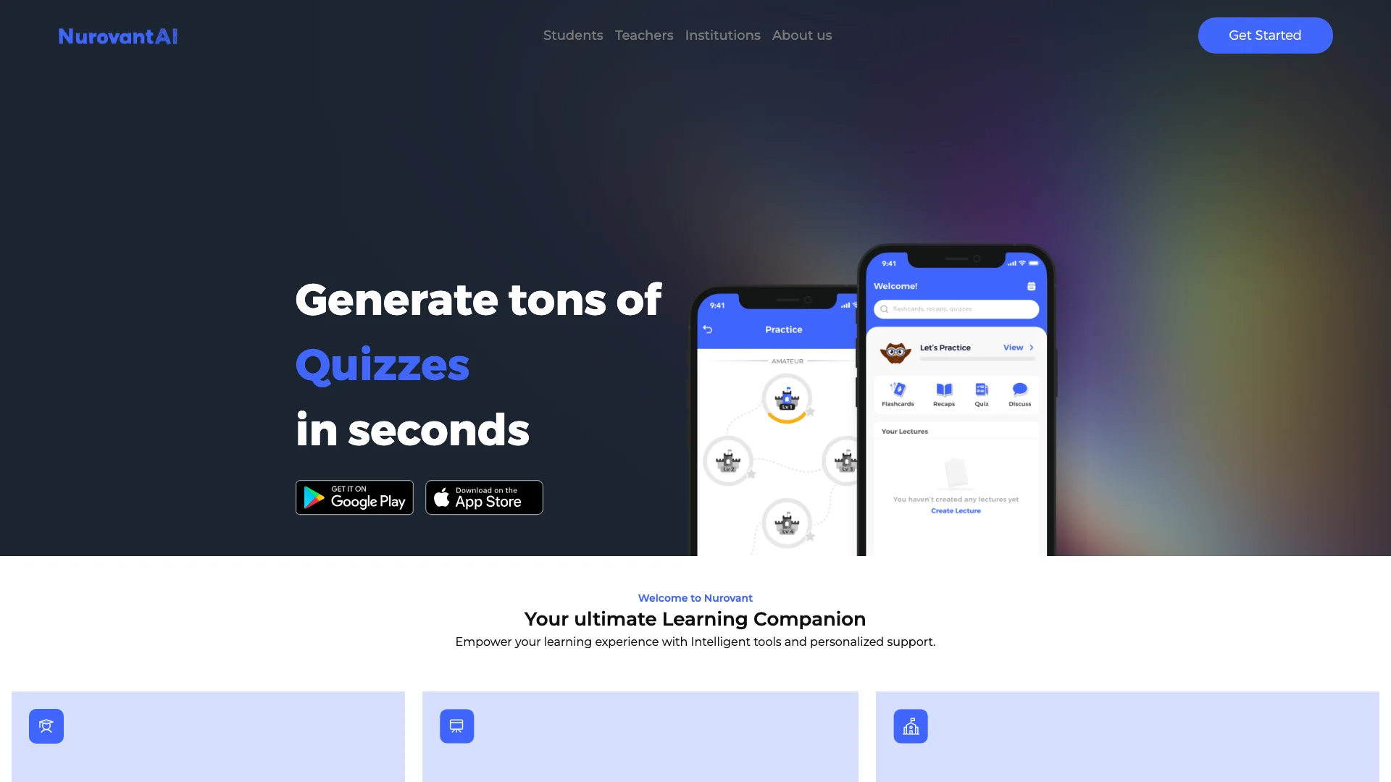1391x782 pixels.
Task: Click the institution icon in bottom cards
Action: [911, 725]
